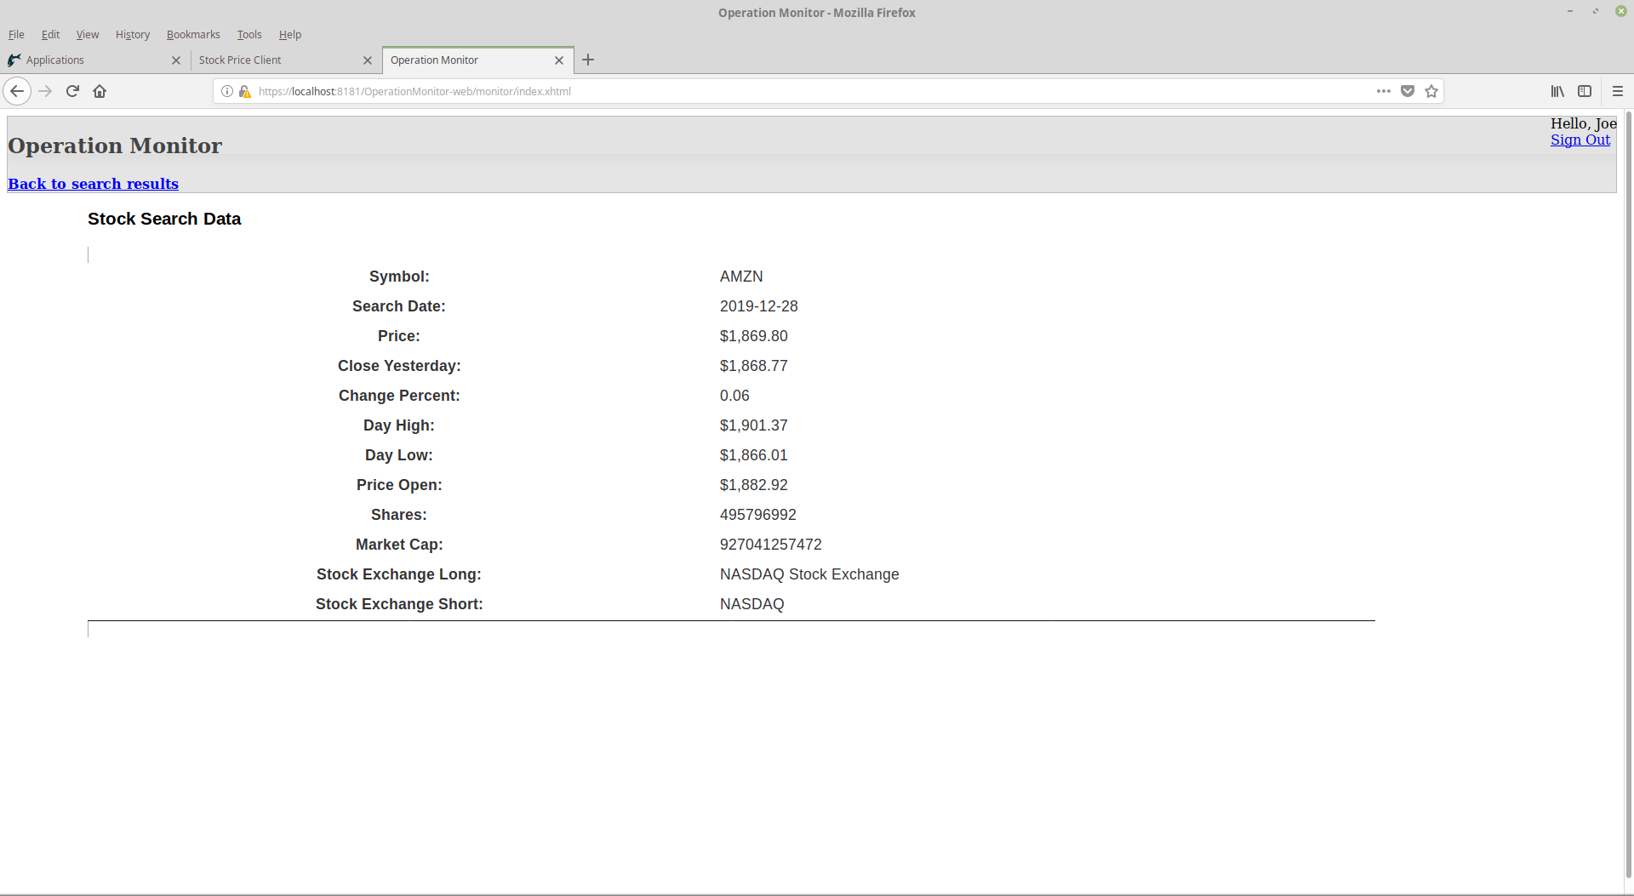Switch to the Stock Price Client tab

[x=287, y=60]
